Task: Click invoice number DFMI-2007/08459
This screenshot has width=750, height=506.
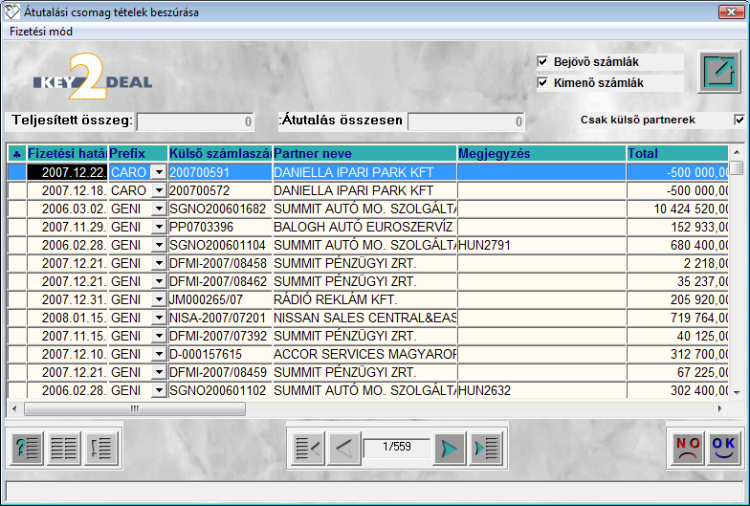Action: point(220,372)
